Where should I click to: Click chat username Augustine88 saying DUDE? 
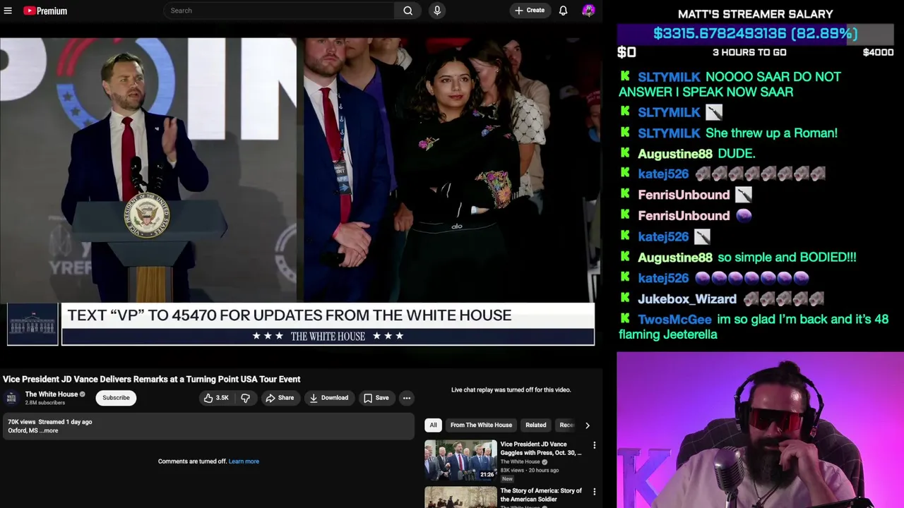674,153
